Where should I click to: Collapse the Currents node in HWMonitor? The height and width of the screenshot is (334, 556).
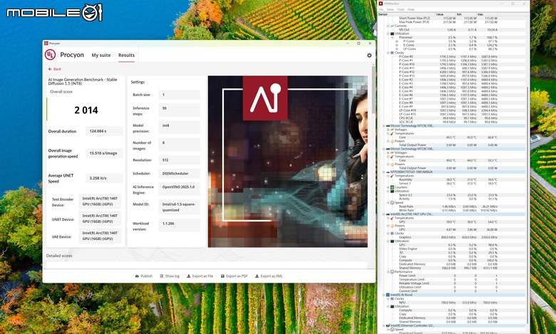[x=388, y=26]
